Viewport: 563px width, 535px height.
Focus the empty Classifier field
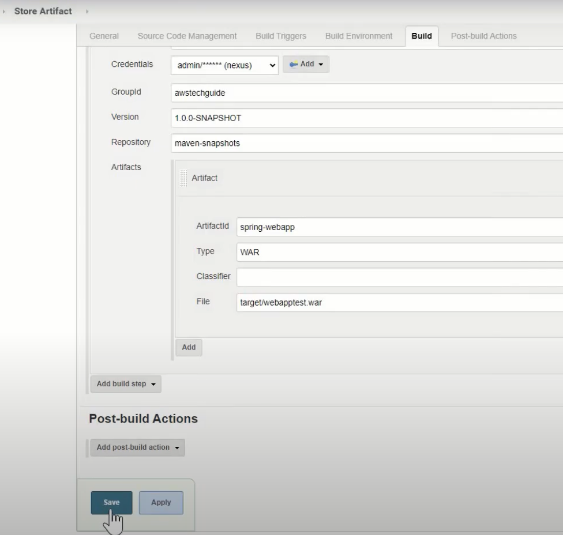(400, 277)
